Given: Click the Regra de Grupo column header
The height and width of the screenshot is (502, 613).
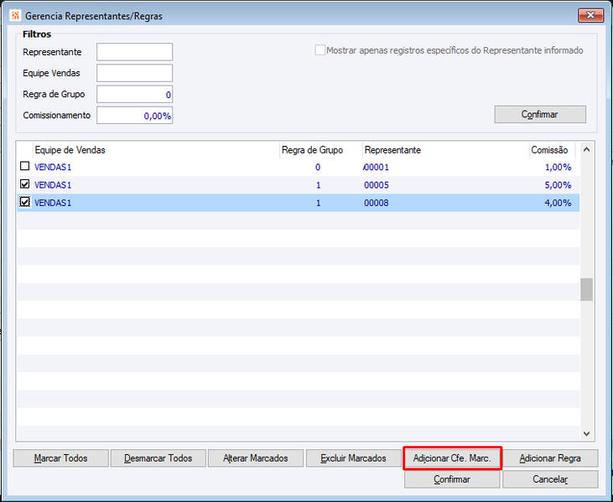Looking at the screenshot, I should pyautogui.click(x=321, y=150).
